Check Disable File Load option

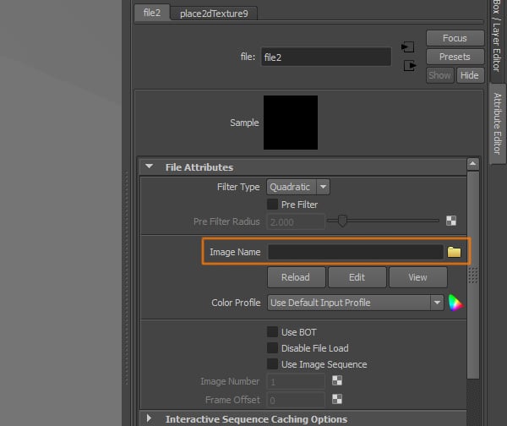272,348
